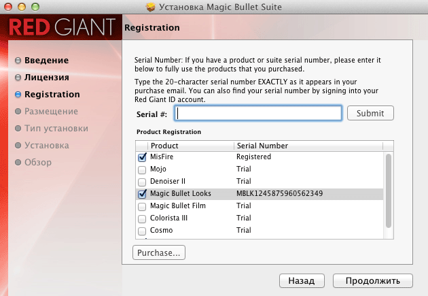Tick the Denoiser II checkbox
The height and width of the screenshot is (296, 428).
click(142, 182)
